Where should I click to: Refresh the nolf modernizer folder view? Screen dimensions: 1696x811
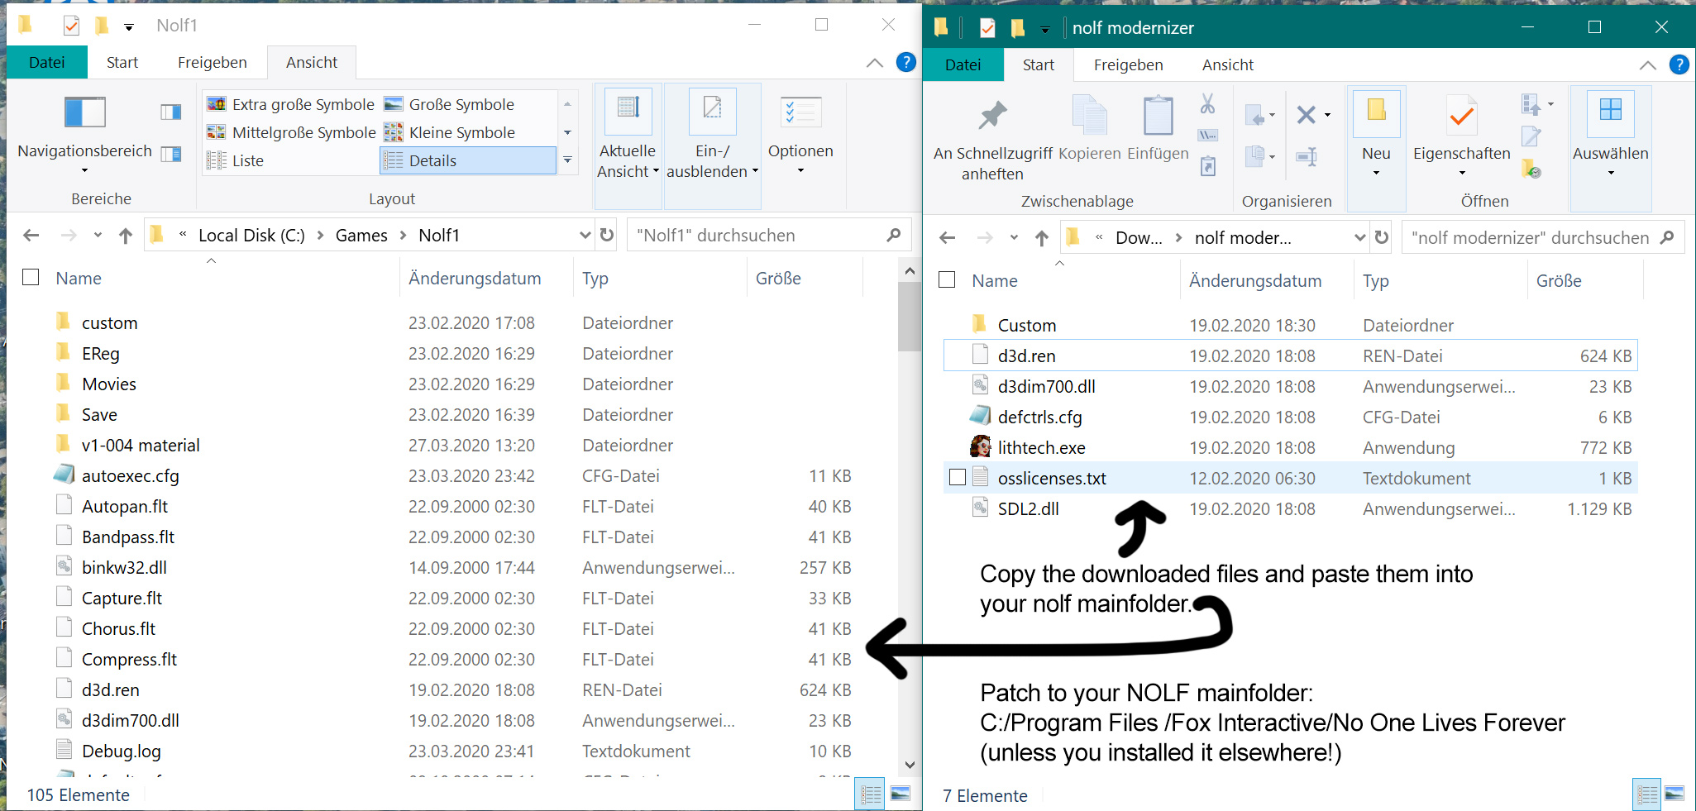[1381, 238]
